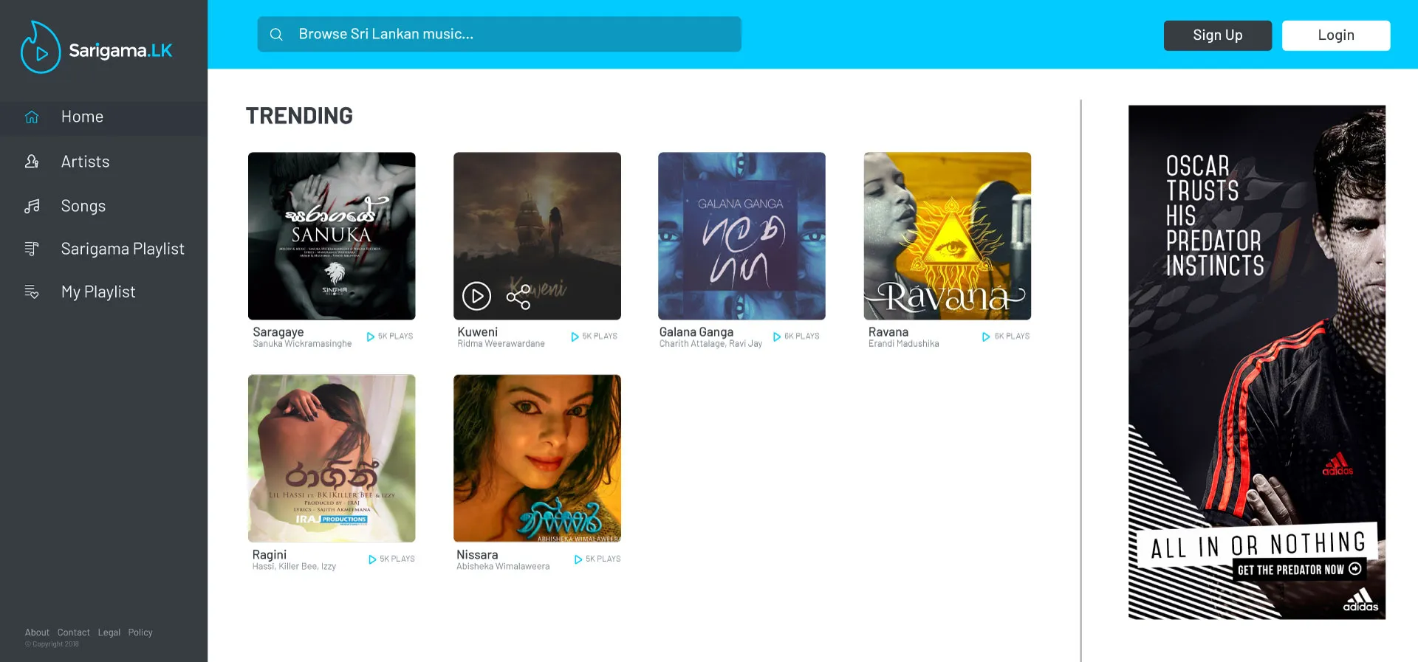Image resolution: width=1418 pixels, height=662 pixels.
Task: Focus the Browse Sri Lankan music search field
Action: point(499,34)
